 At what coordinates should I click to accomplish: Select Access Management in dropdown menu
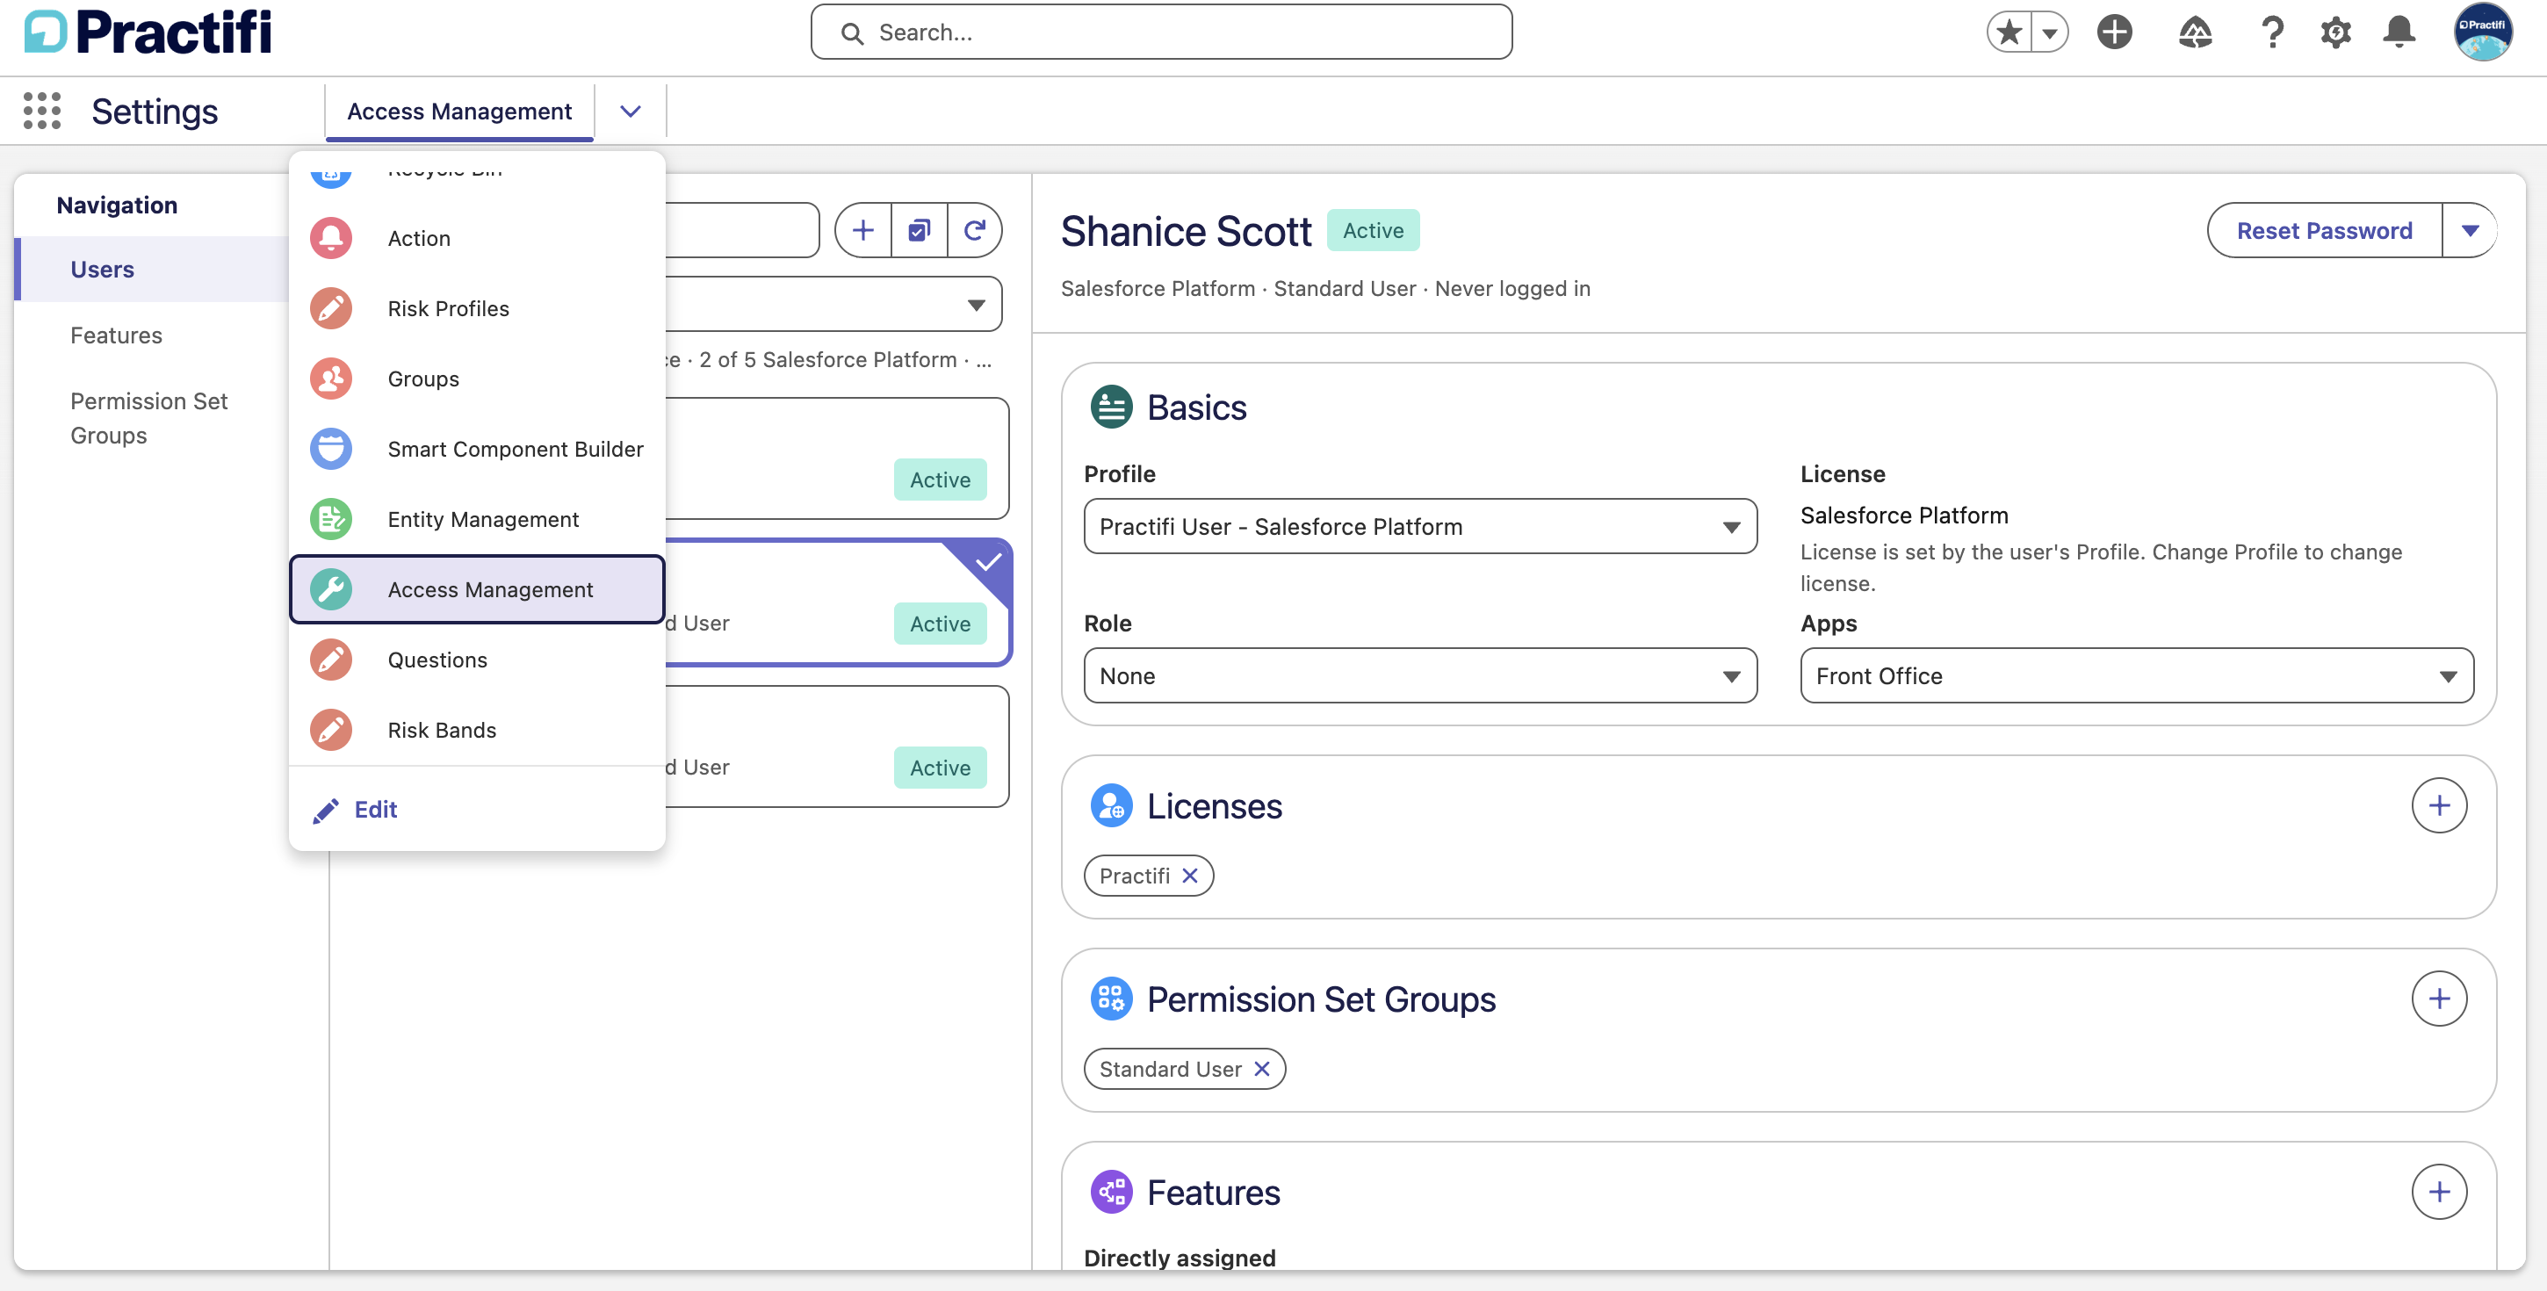[477, 589]
